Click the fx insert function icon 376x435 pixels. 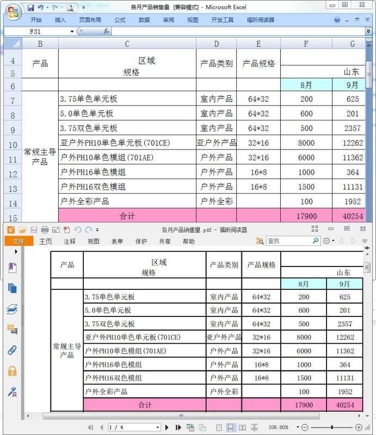pos(106,32)
